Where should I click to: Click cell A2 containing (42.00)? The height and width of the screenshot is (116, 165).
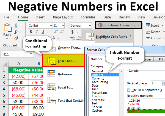(19, 76)
